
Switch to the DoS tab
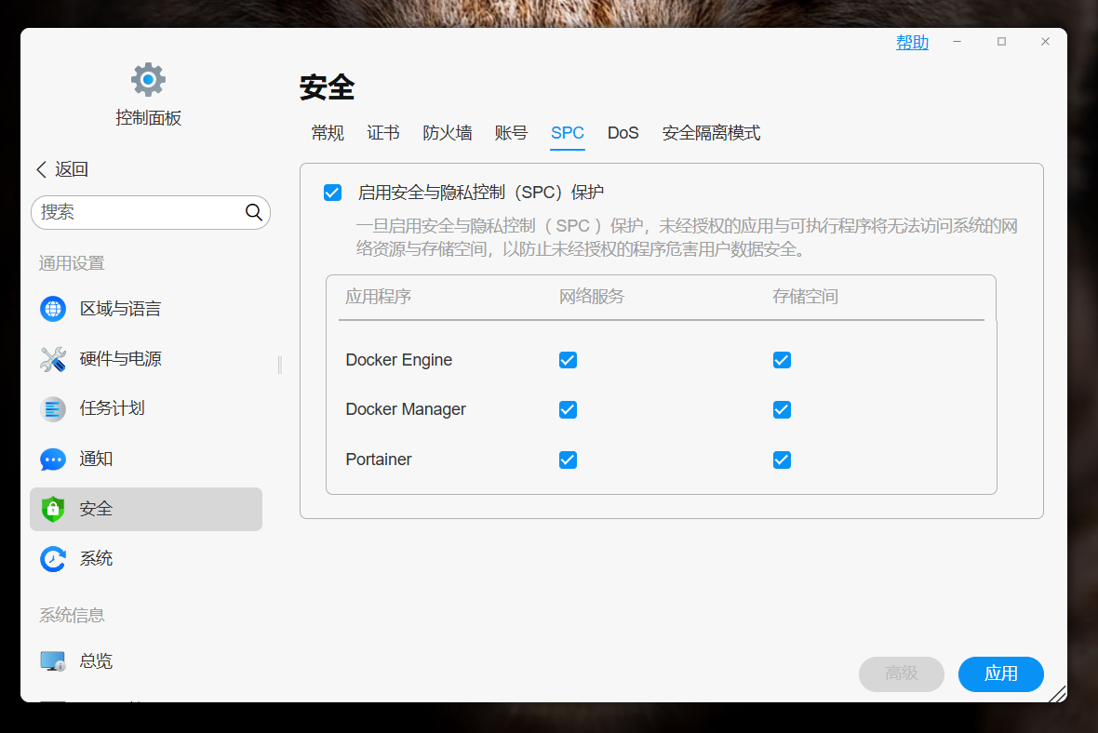pos(623,133)
